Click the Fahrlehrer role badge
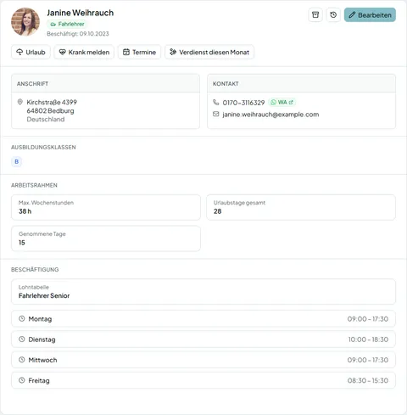This screenshot has height=415, width=407. [x=67, y=24]
